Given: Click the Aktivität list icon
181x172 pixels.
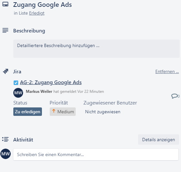Looking at the screenshot, I should [x=5, y=139].
